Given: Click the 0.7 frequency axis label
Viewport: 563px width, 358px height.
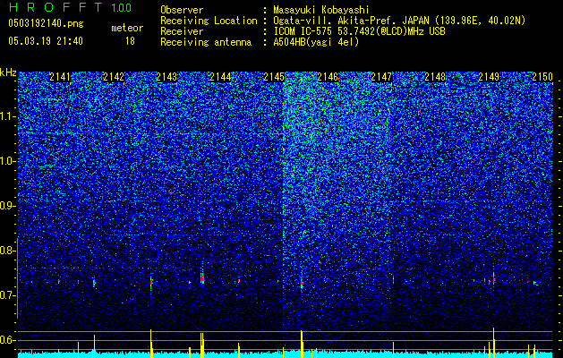Looking at the screenshot, I should 6,295.
